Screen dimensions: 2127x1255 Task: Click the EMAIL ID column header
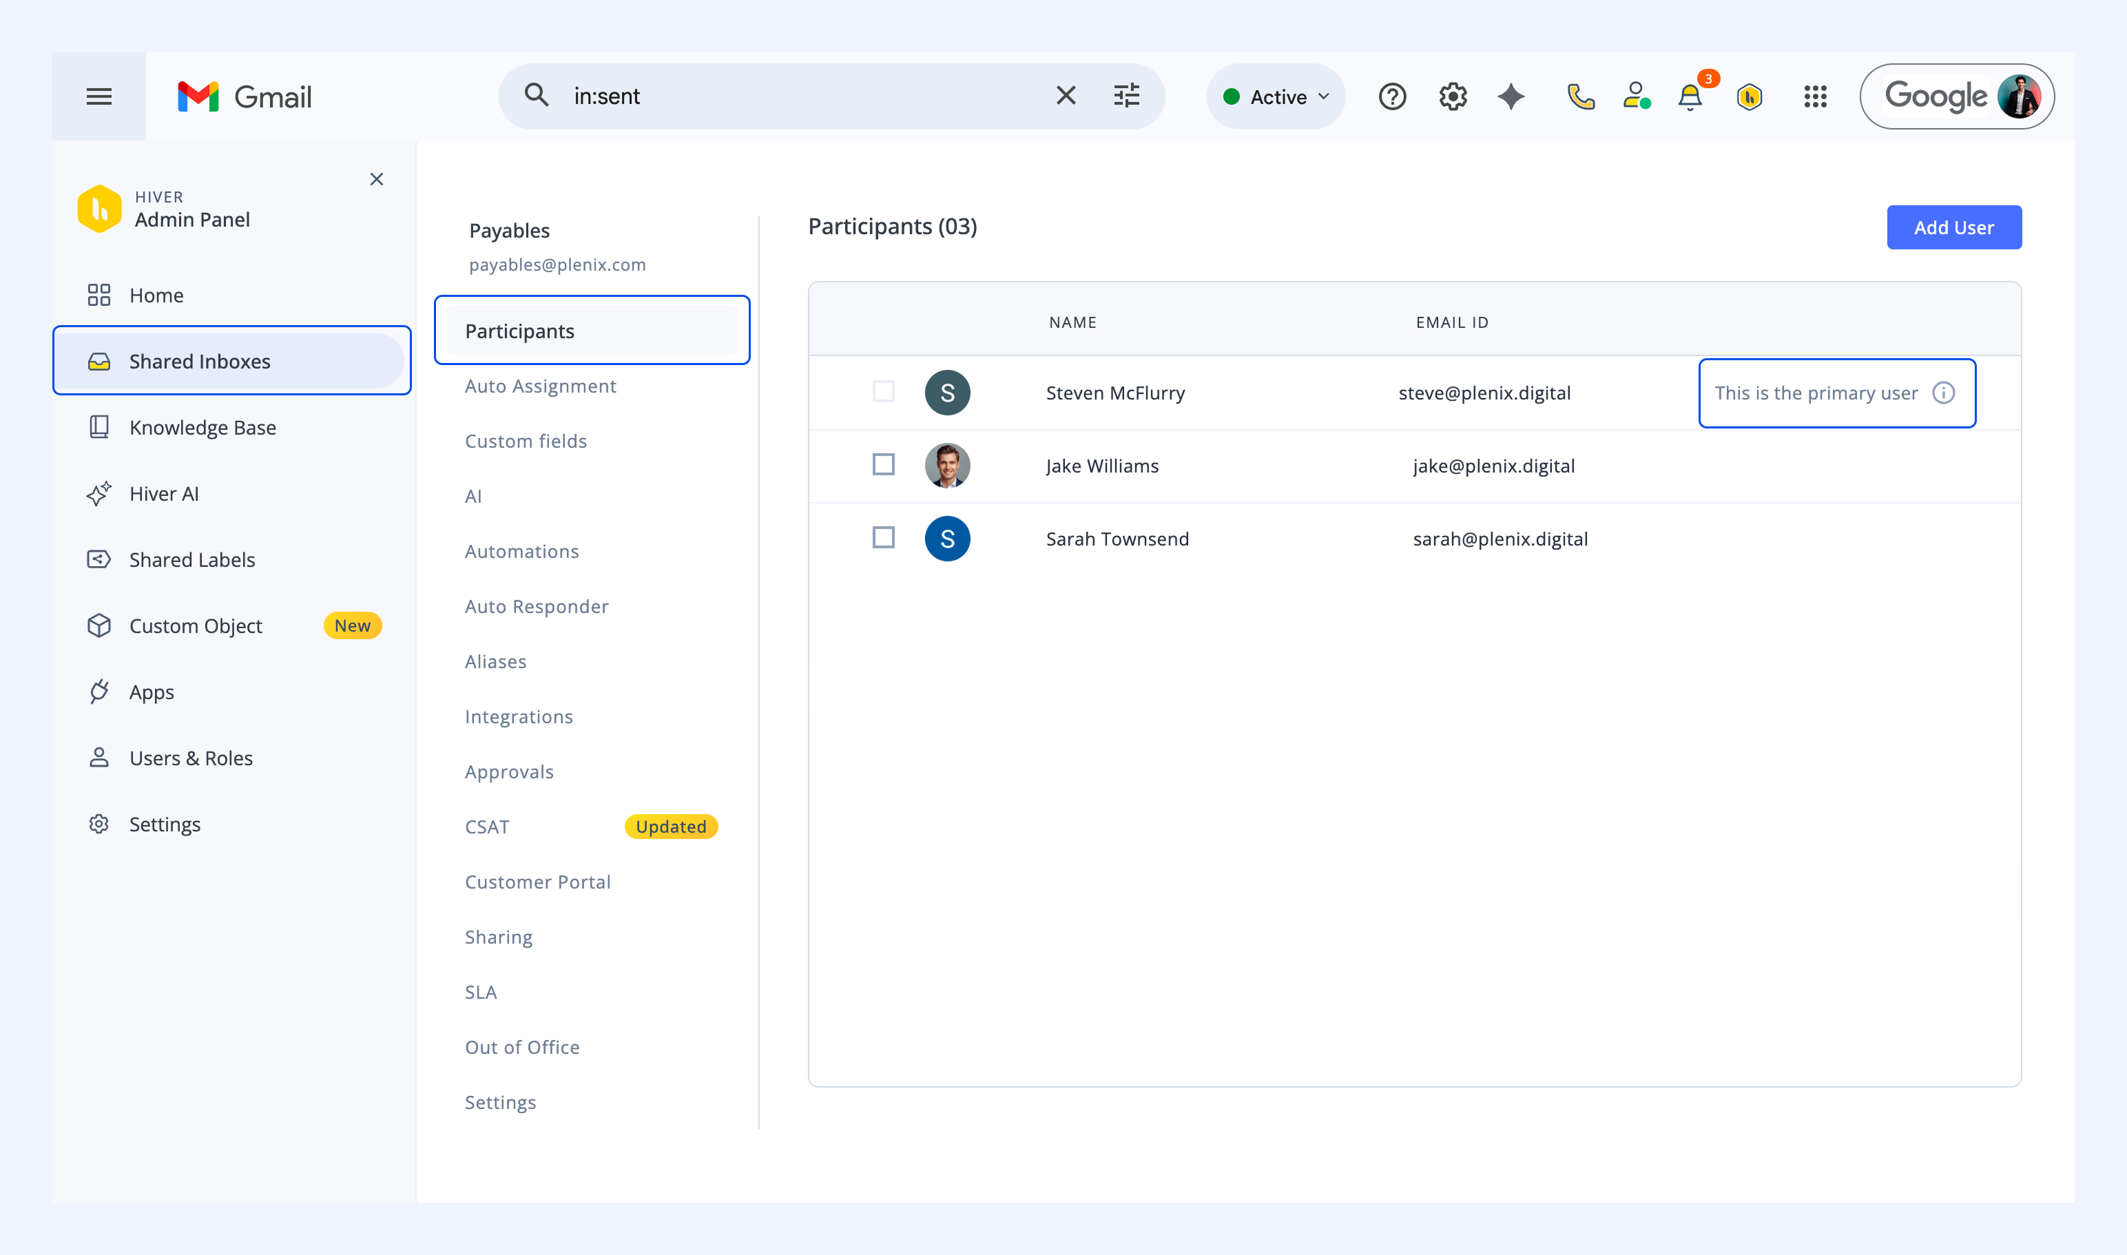pyautogui.click(x=1452, y=322)
